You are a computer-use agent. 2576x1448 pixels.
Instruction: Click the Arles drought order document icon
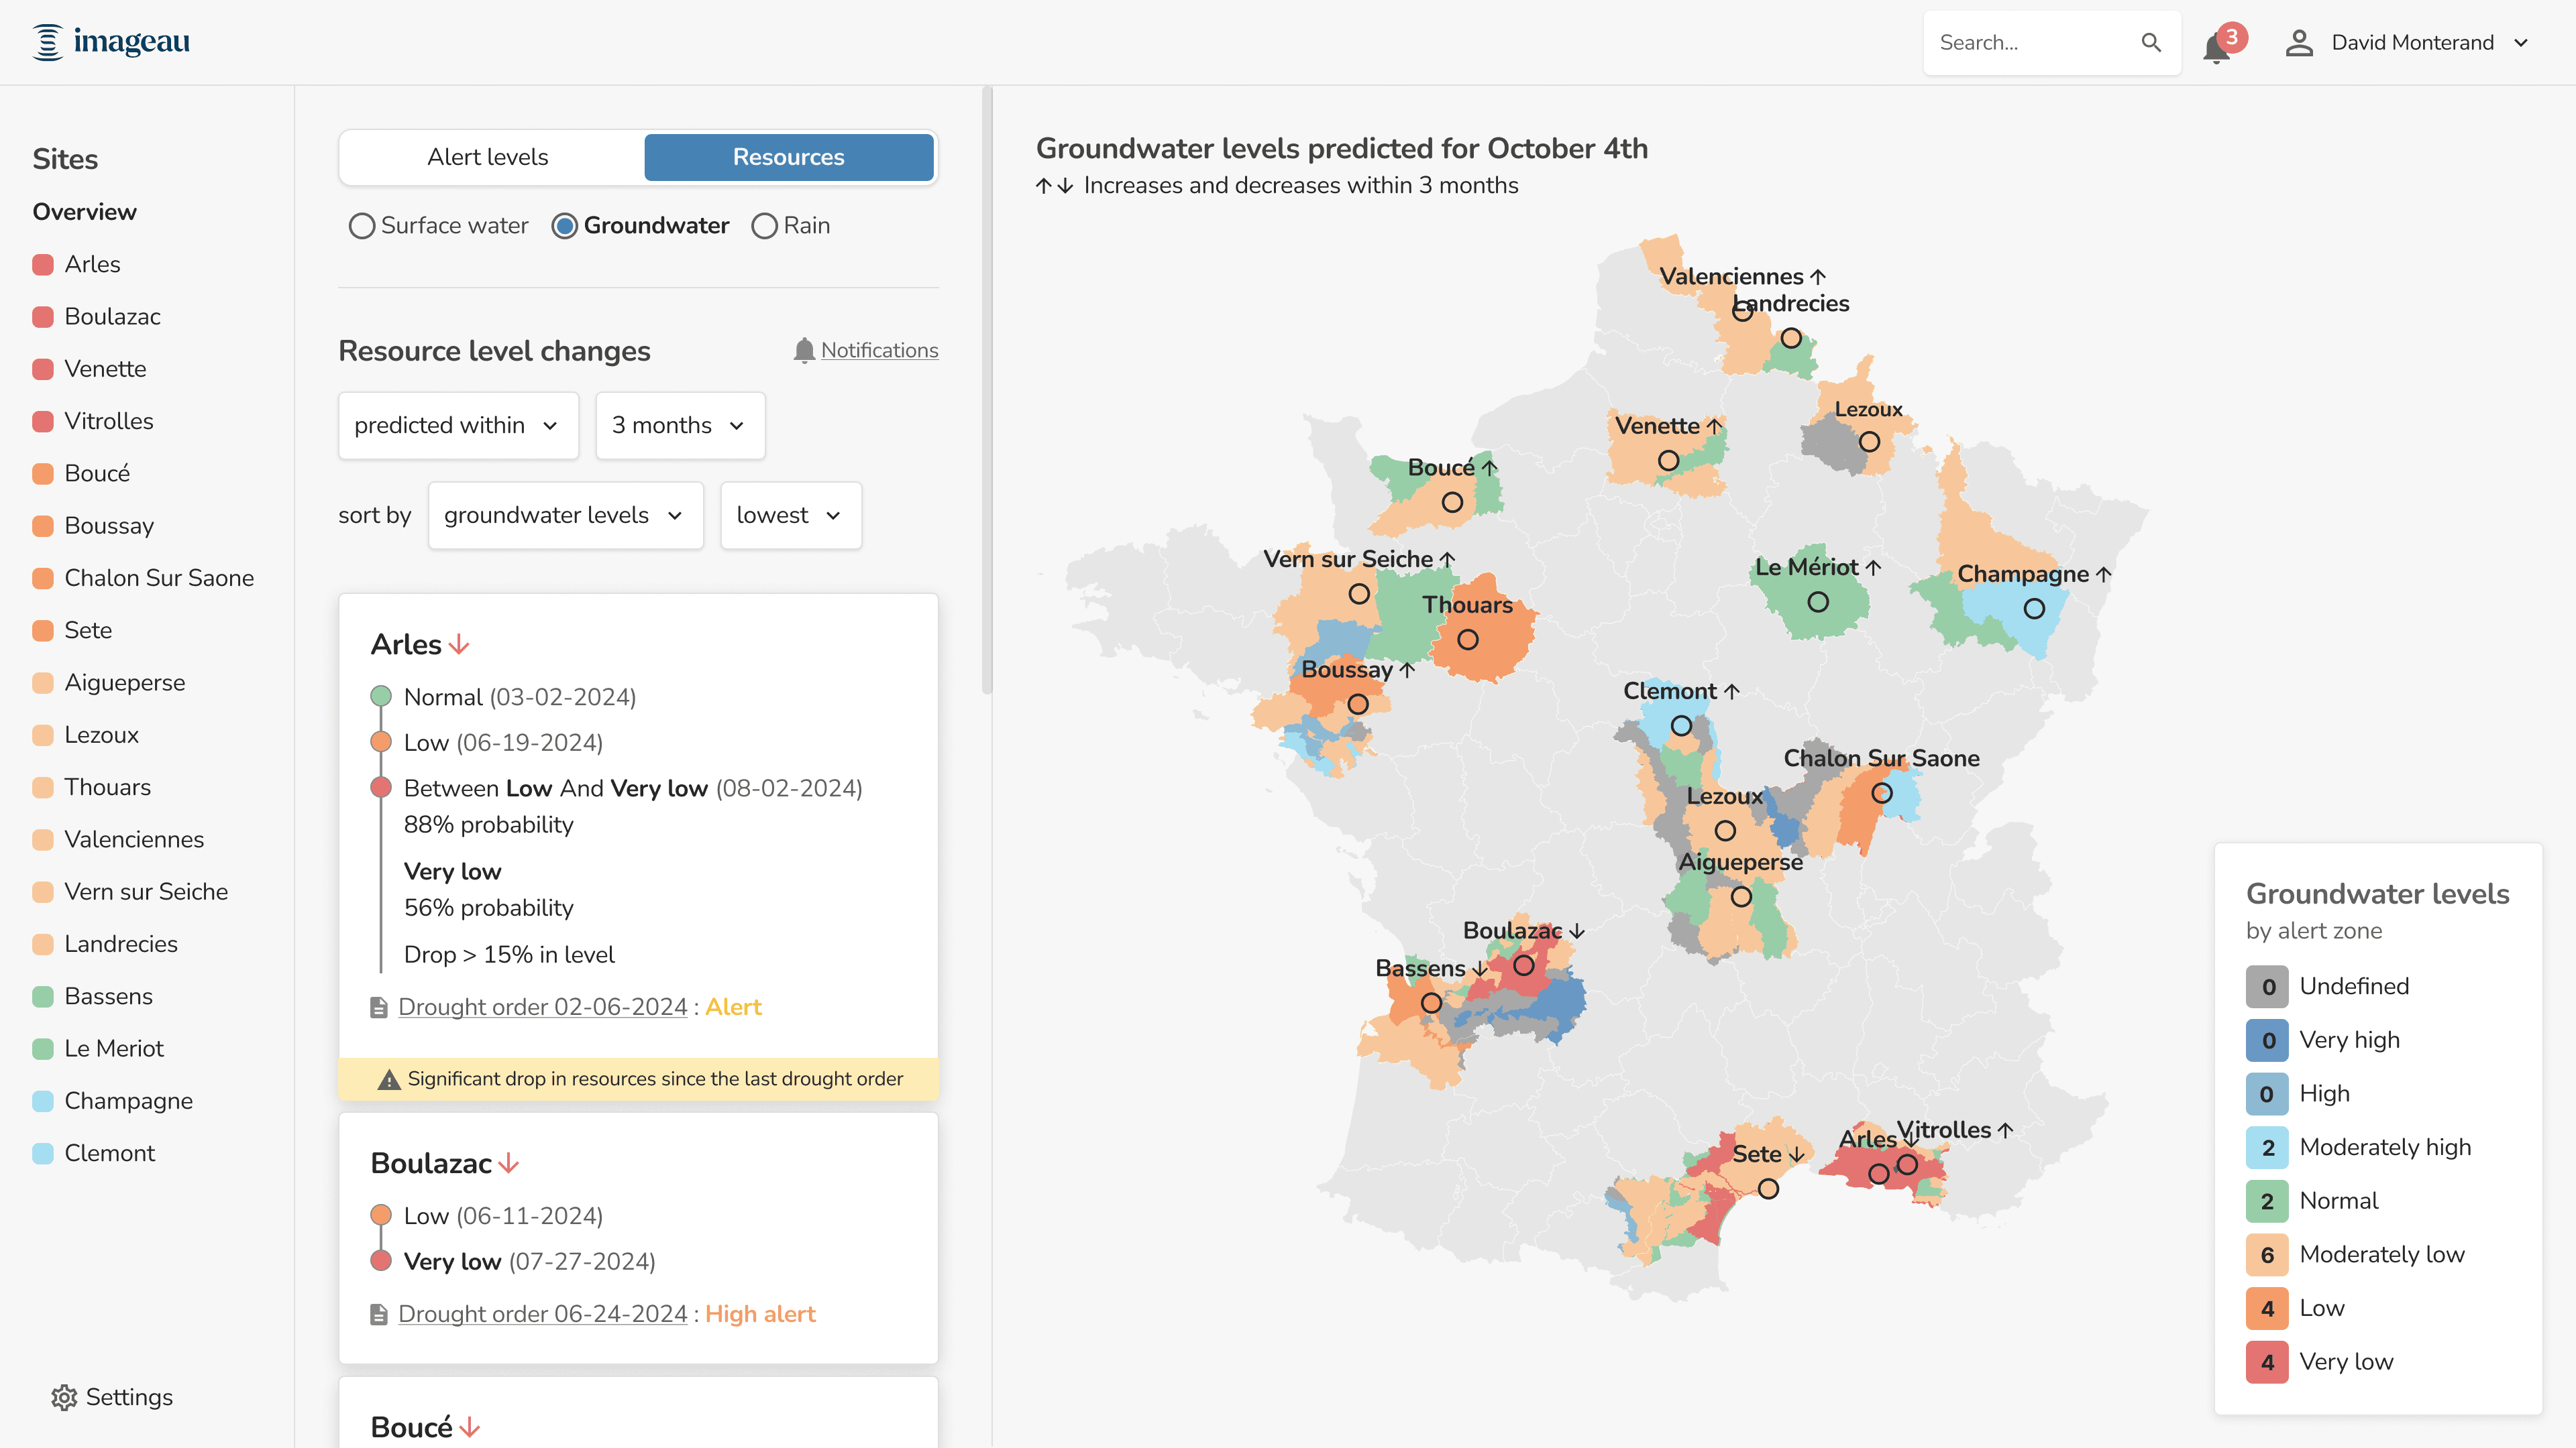(x=379, y=1008)
